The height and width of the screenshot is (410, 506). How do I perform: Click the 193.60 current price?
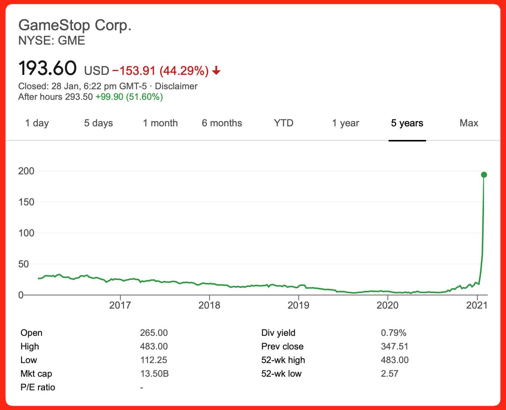pyautogui.click(x=48, y=68)
